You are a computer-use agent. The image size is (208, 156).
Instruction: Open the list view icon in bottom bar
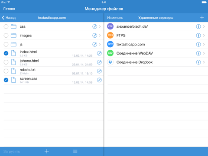click(75, 151)
